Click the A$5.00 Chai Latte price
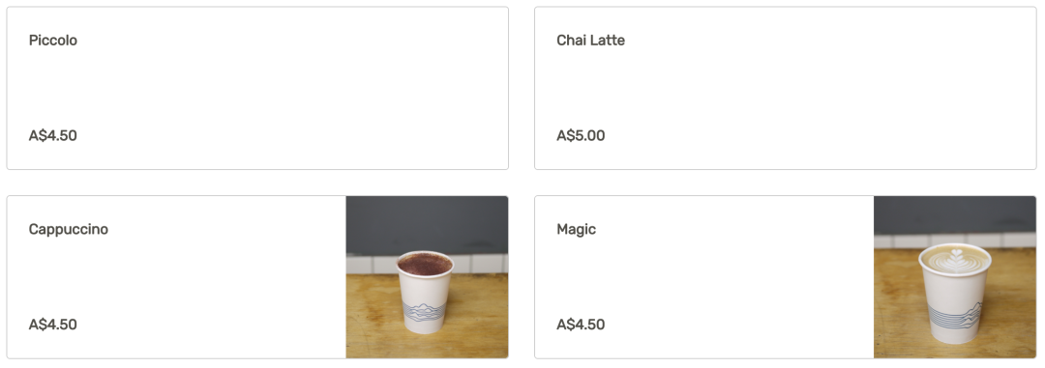This screenshot has width=1045, height=368. tap(581, 136)
